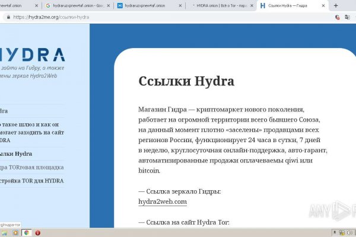Open the media player icon in the taskbar

click(16, 232)
